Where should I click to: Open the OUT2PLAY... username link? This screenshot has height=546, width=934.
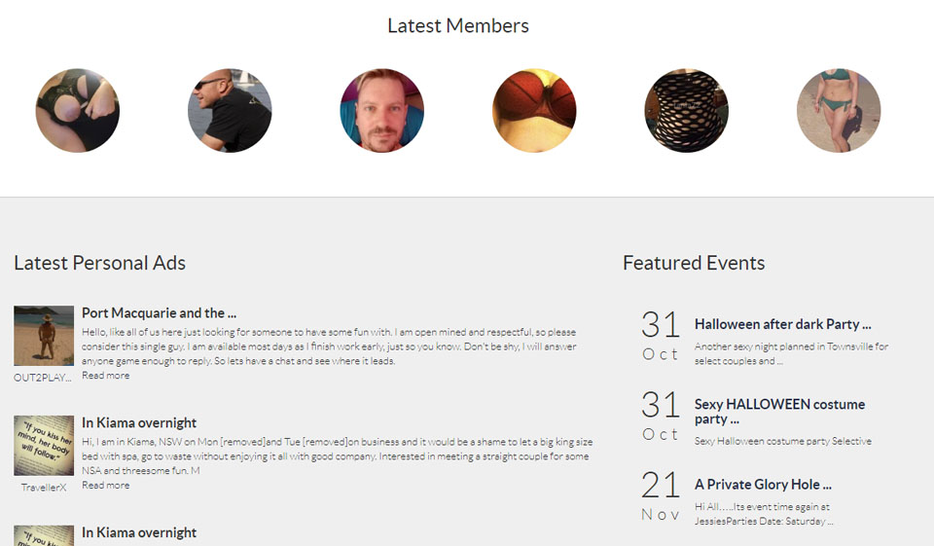44,377
